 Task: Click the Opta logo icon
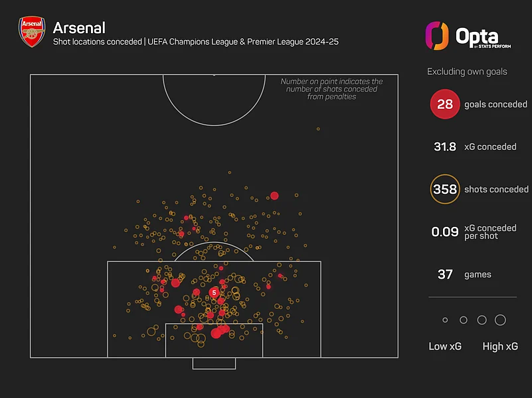437,36
